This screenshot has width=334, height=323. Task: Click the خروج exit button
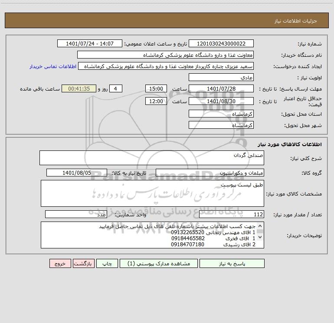(x=60, y=264)
